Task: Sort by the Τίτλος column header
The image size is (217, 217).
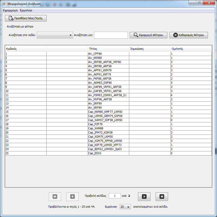Action: point(108,49)
